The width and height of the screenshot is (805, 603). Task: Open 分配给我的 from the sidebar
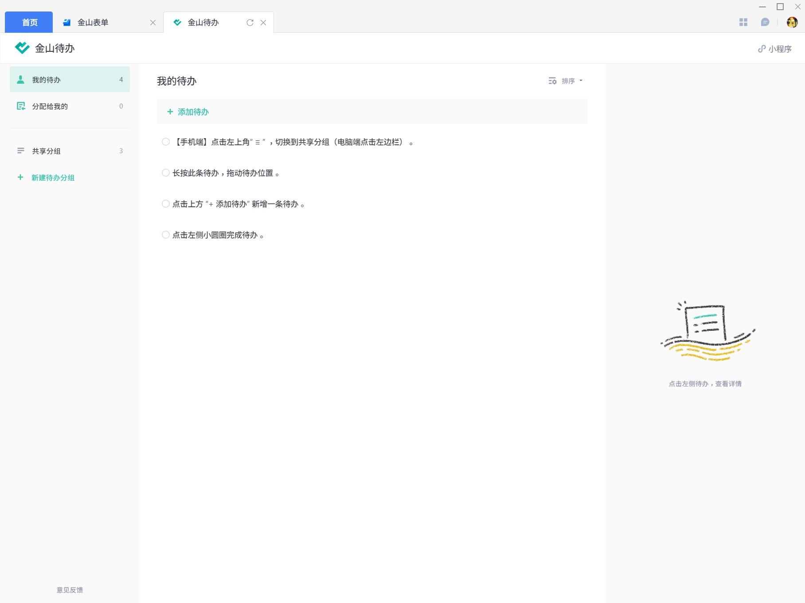point(49,106)
